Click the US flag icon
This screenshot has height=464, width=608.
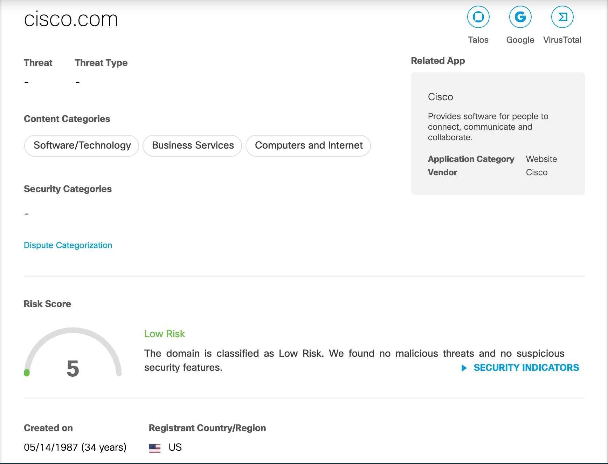click(x=155, y=448)
